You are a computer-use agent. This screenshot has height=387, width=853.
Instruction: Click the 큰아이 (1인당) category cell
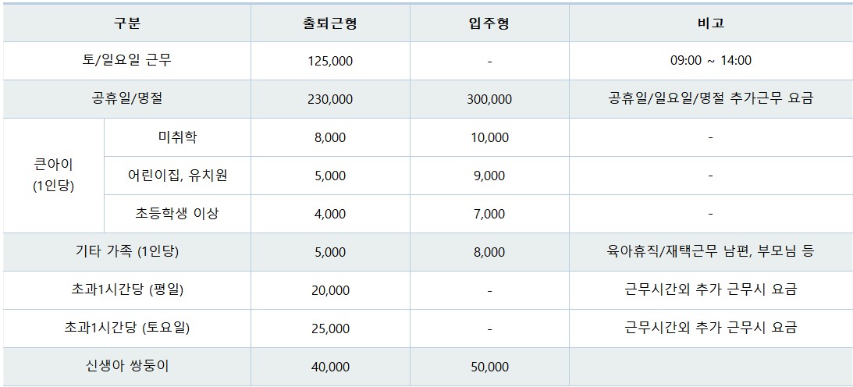pyautogui.click(x=53, y=176)
